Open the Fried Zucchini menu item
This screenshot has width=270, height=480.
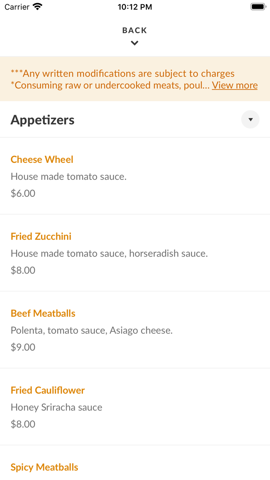click(x=41, y=237)
